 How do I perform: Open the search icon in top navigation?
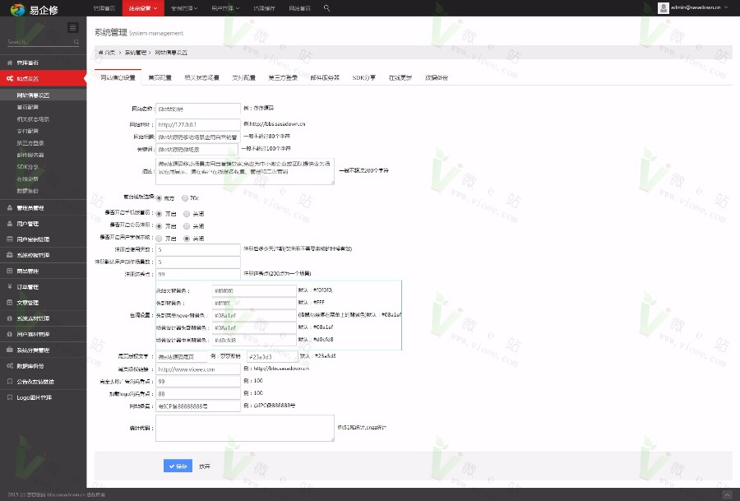coord(326,8)
